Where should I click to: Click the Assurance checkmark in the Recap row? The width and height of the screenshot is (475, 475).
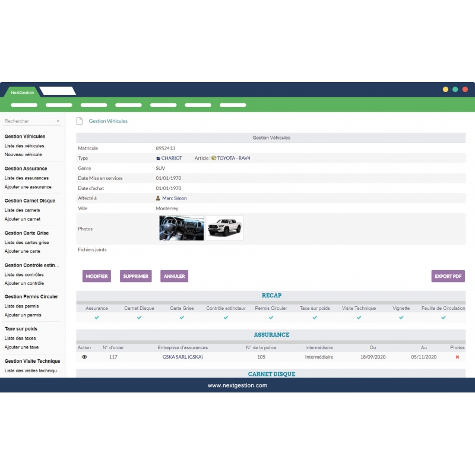coord(96,318)
